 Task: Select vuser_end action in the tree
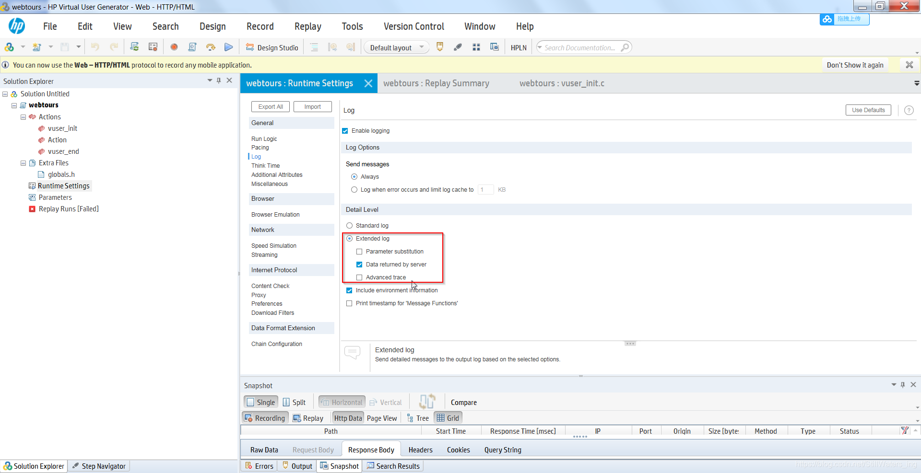(x=63, y=151)
